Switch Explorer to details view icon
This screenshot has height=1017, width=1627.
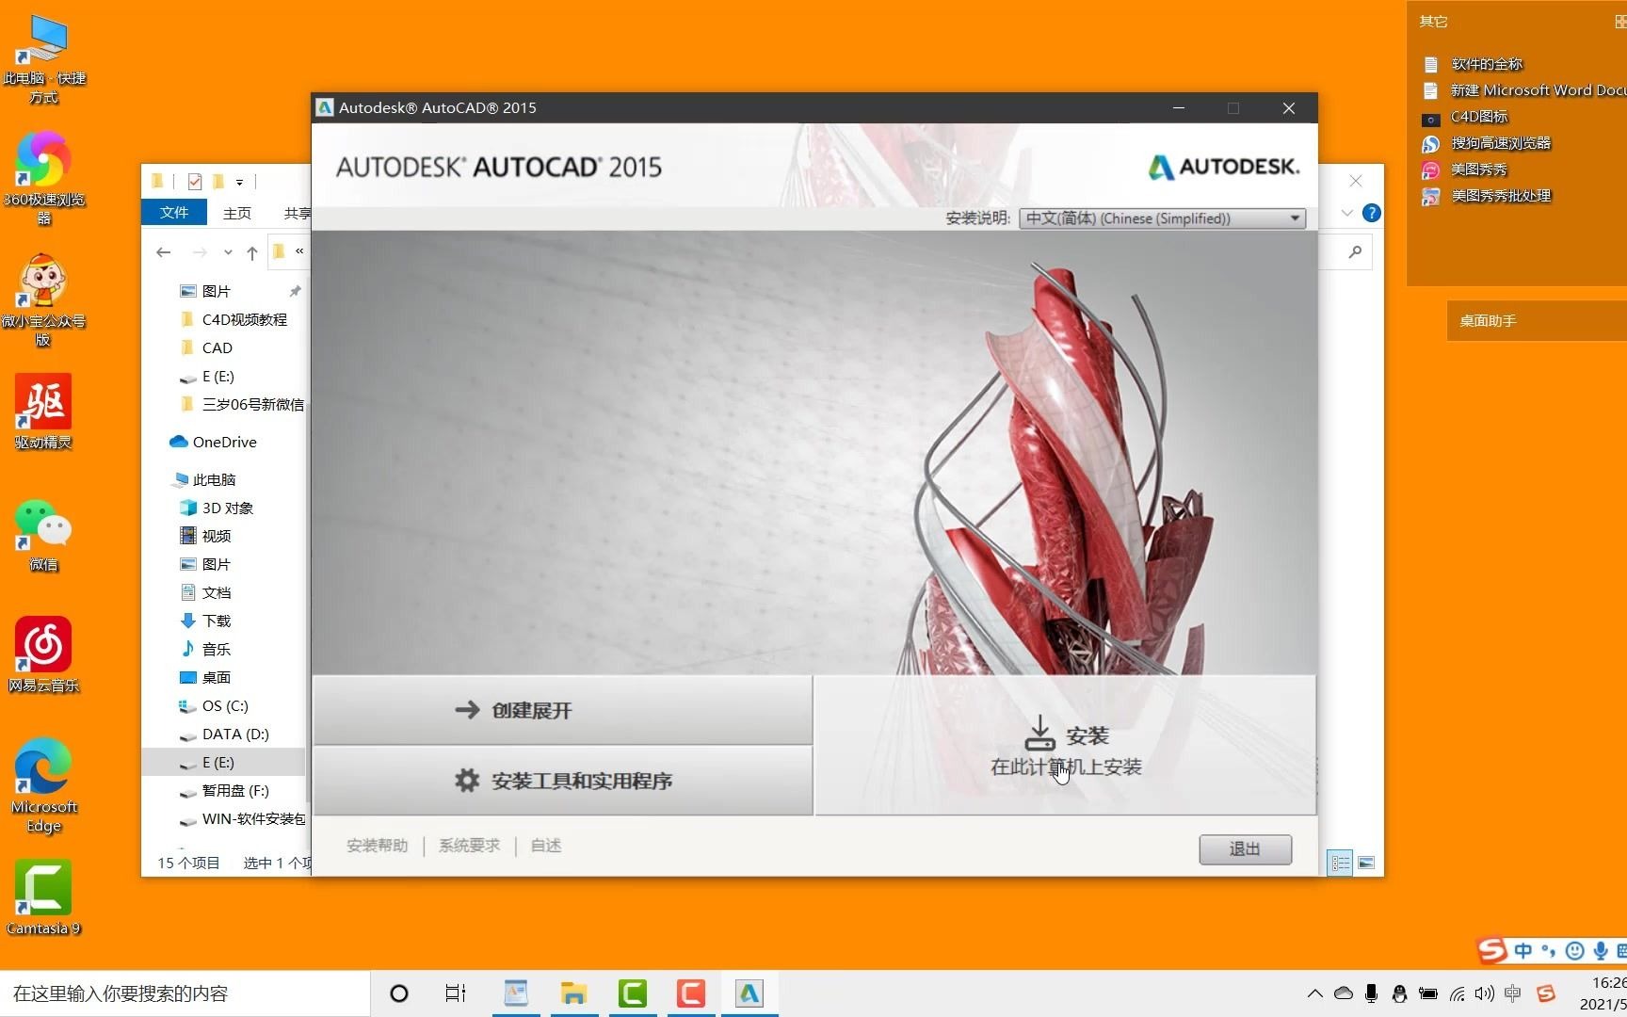click(x=1340, y=863)
